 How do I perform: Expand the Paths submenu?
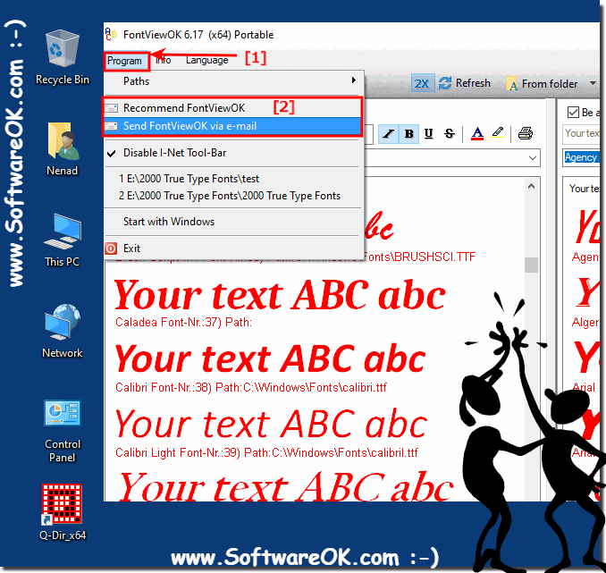(x=233, y=81)
